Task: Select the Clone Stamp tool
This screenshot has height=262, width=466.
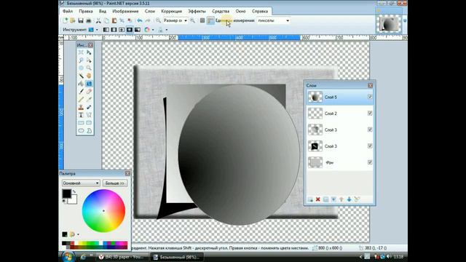Action: click(x=81, y=107)
